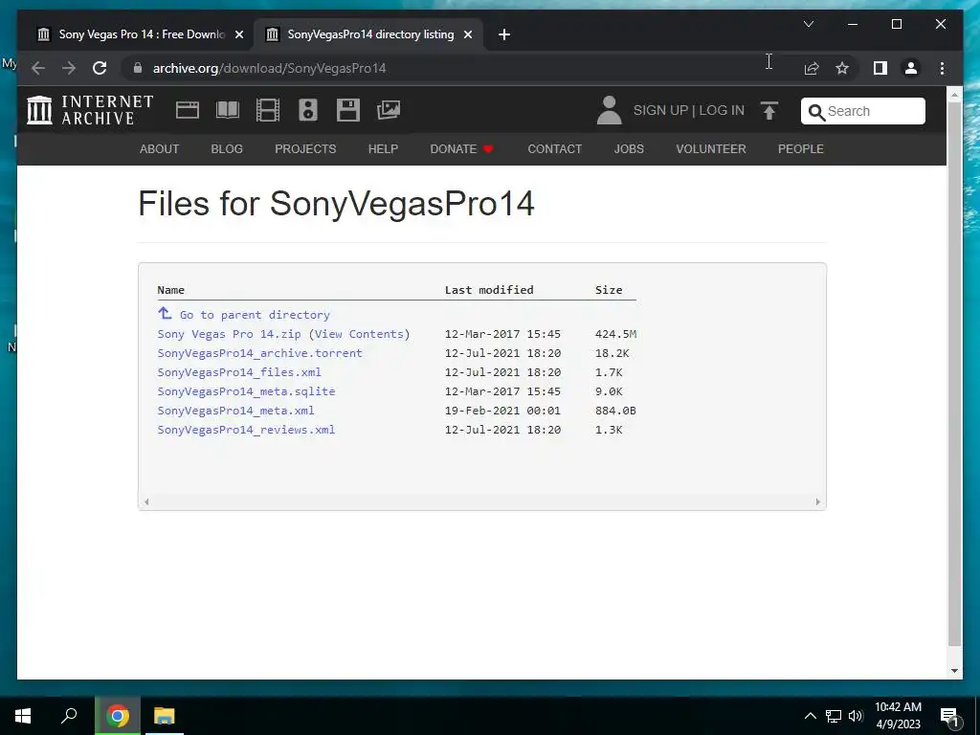
Task: Open the taskbar search magnifier
Action: (69, 716)
